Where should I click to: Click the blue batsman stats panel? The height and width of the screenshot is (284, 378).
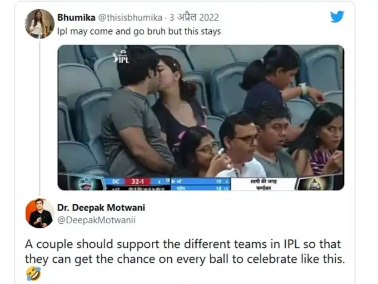pyautogui.click(x=201, y=184)
